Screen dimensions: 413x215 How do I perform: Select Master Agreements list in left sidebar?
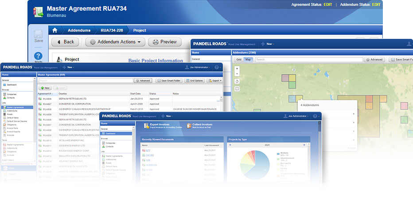coord(17,107)
